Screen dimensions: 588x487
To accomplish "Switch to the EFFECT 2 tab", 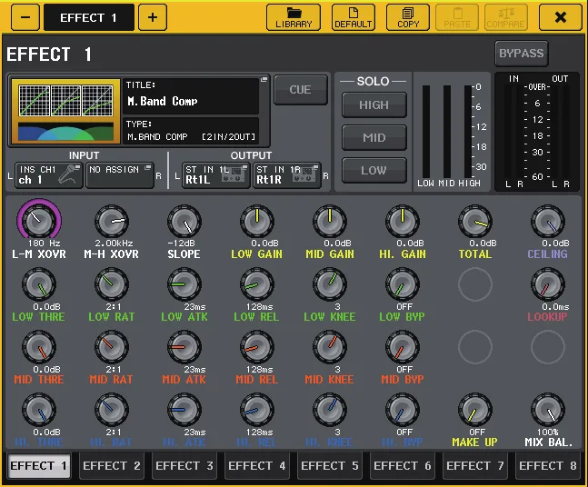I will 112,465.
